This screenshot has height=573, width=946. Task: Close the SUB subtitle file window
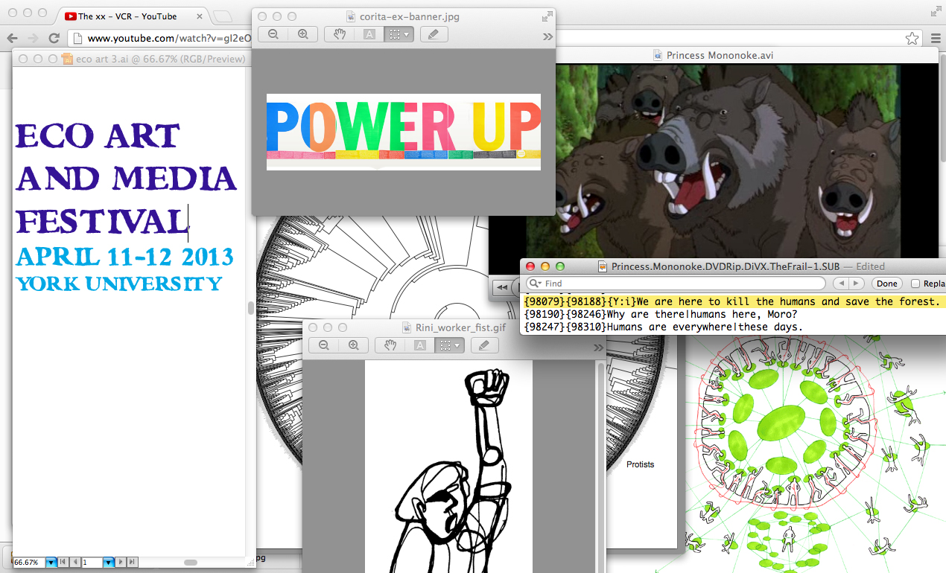pyautogui.click(x=530, y=266)
